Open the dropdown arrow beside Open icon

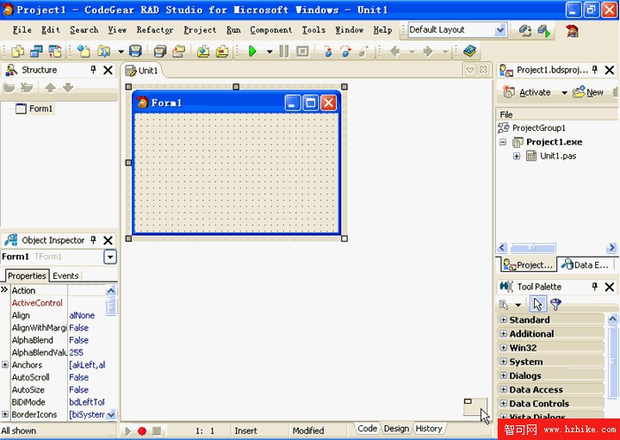pos(121,52)
